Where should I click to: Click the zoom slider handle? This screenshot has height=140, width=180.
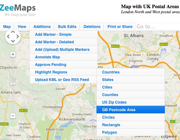pyautogui.click(x=13, y=84)
